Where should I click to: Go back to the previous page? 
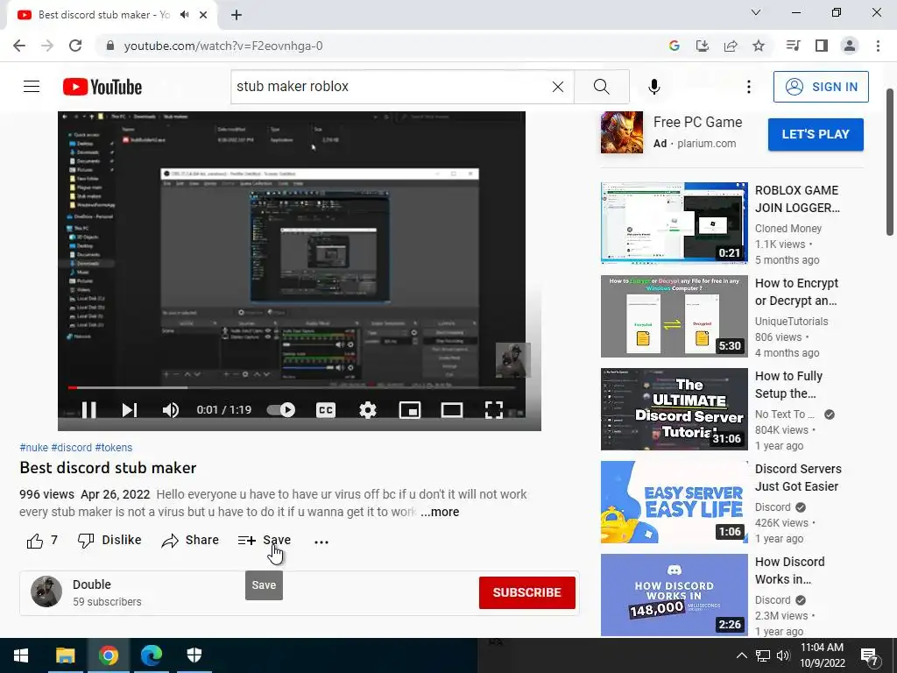(19, 46)
